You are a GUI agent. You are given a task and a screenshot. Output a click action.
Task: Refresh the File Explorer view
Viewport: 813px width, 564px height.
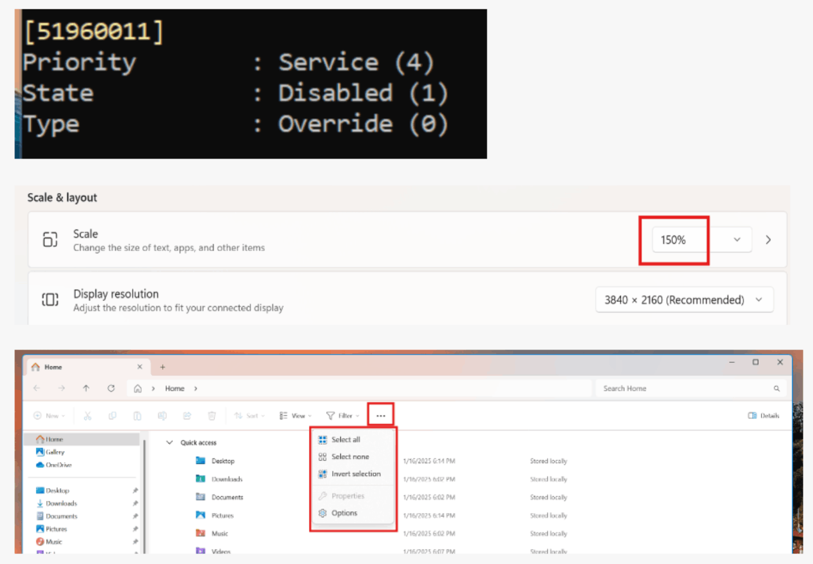(x=111, y=388)
